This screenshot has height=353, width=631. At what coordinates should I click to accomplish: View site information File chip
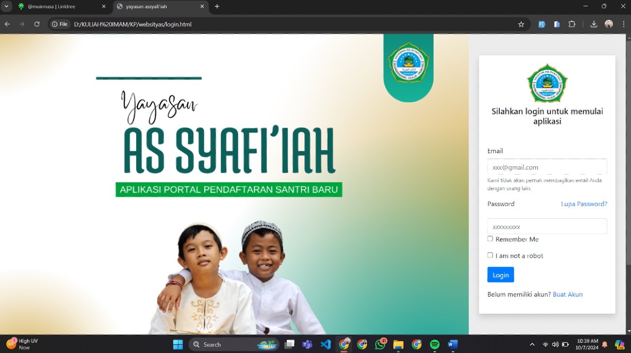pyautogui.click(x=60, y=24)
